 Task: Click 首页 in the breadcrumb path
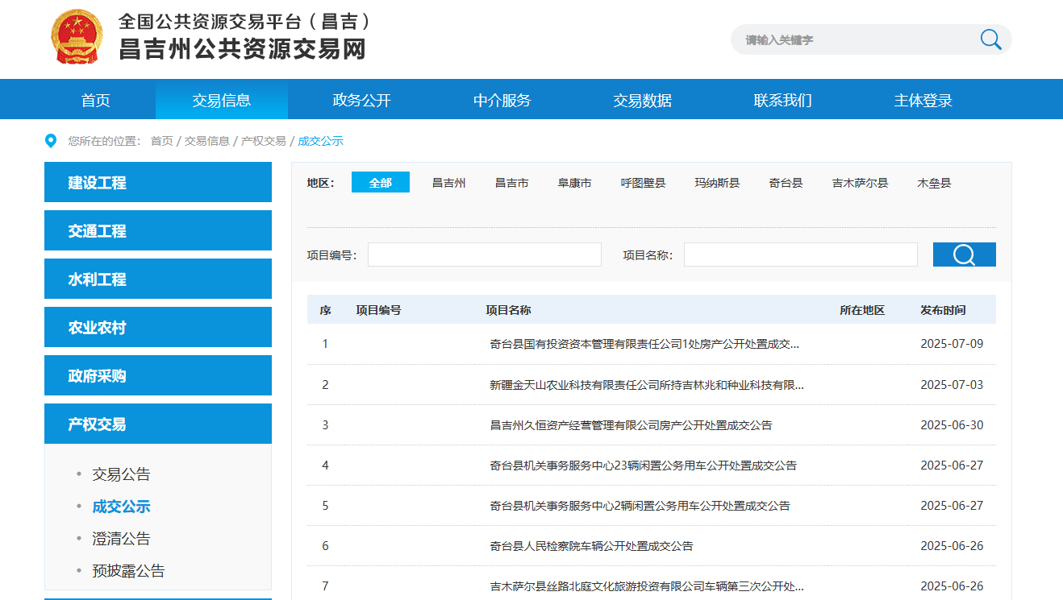pyautogui.click(x=161, y=141)
